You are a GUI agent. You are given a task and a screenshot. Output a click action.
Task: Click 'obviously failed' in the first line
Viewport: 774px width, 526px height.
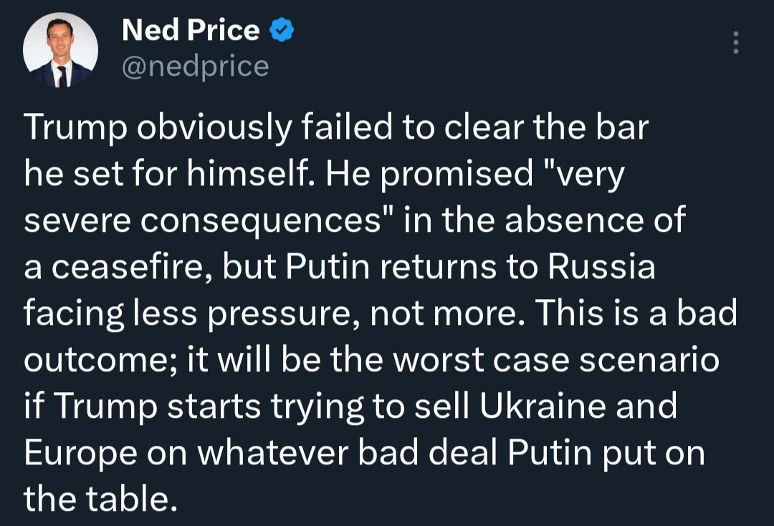point(264,128)
